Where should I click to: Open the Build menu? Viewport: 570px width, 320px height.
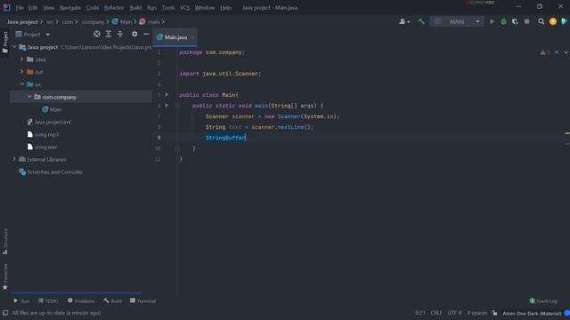pos(135,8)
